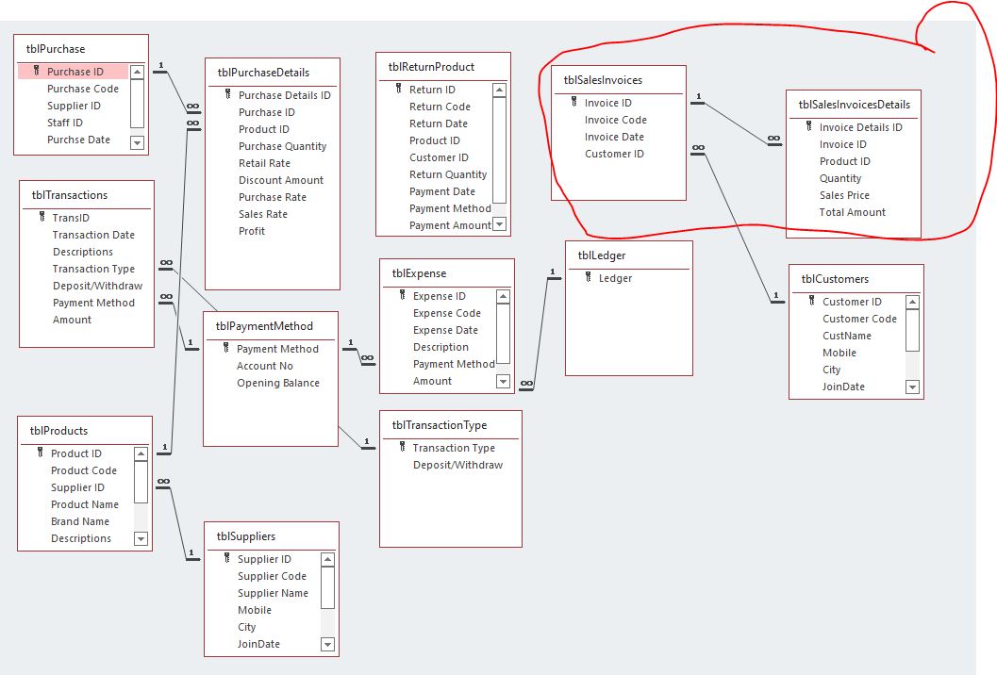Click the Staff ID field
The image size is (997, 675).
tap(65, 122)
